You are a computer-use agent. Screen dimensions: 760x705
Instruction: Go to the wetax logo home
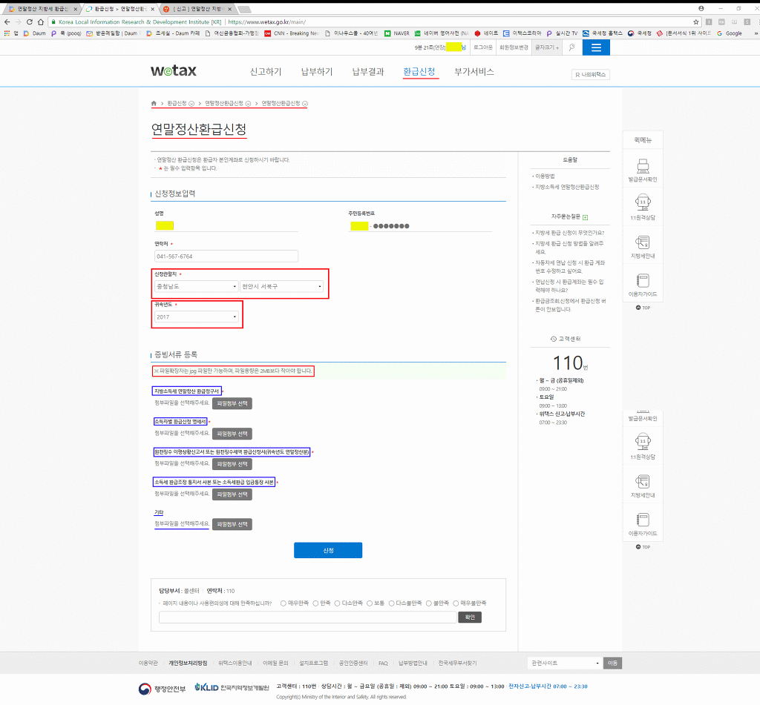[174, 70]
